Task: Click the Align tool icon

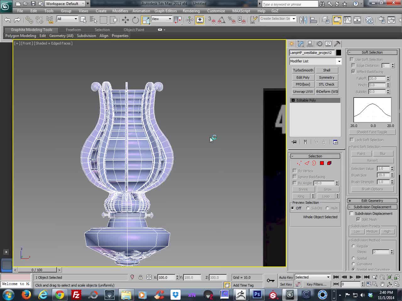Action: click(313, 20)
